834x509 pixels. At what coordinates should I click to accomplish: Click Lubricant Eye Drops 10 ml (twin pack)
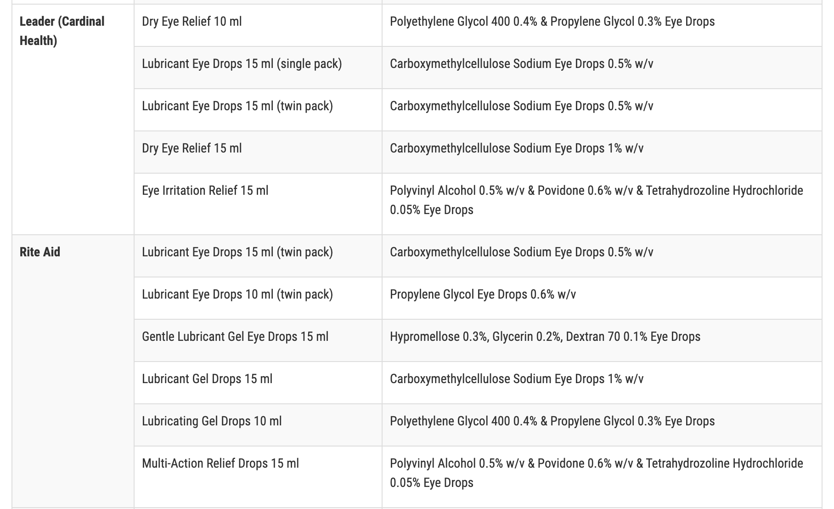click(237, 294)
